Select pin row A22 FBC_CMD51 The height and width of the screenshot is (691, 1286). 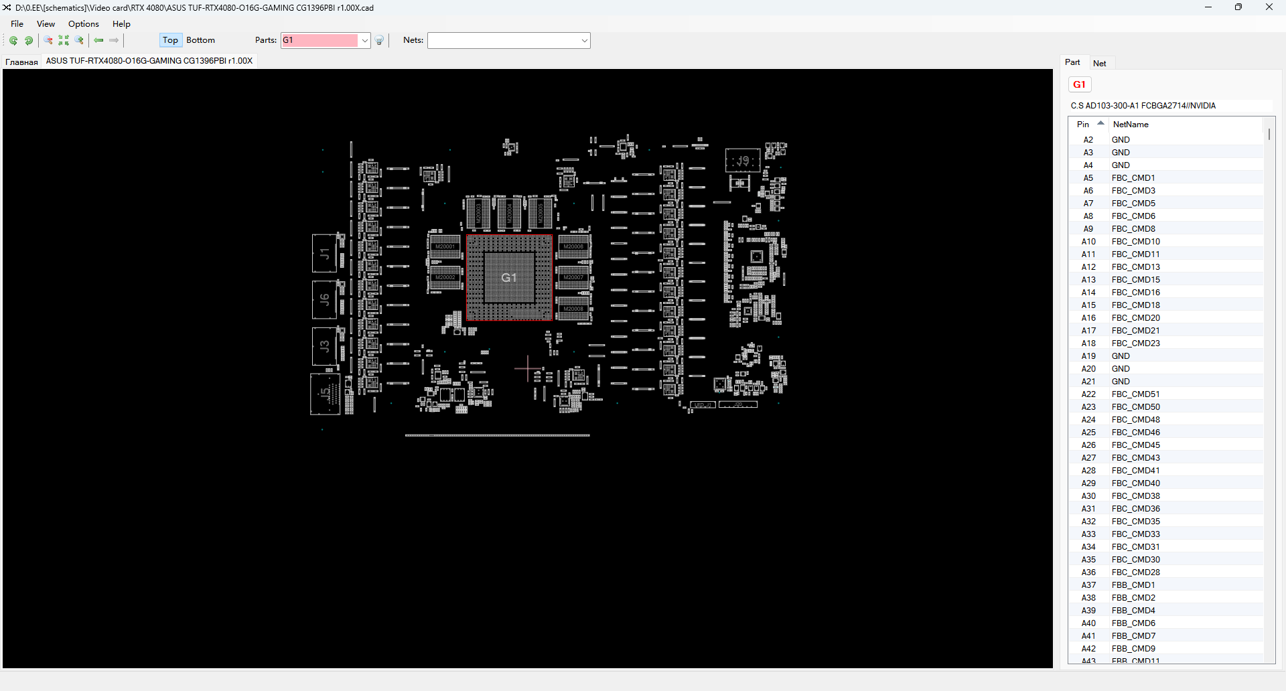click(1166, 394)
